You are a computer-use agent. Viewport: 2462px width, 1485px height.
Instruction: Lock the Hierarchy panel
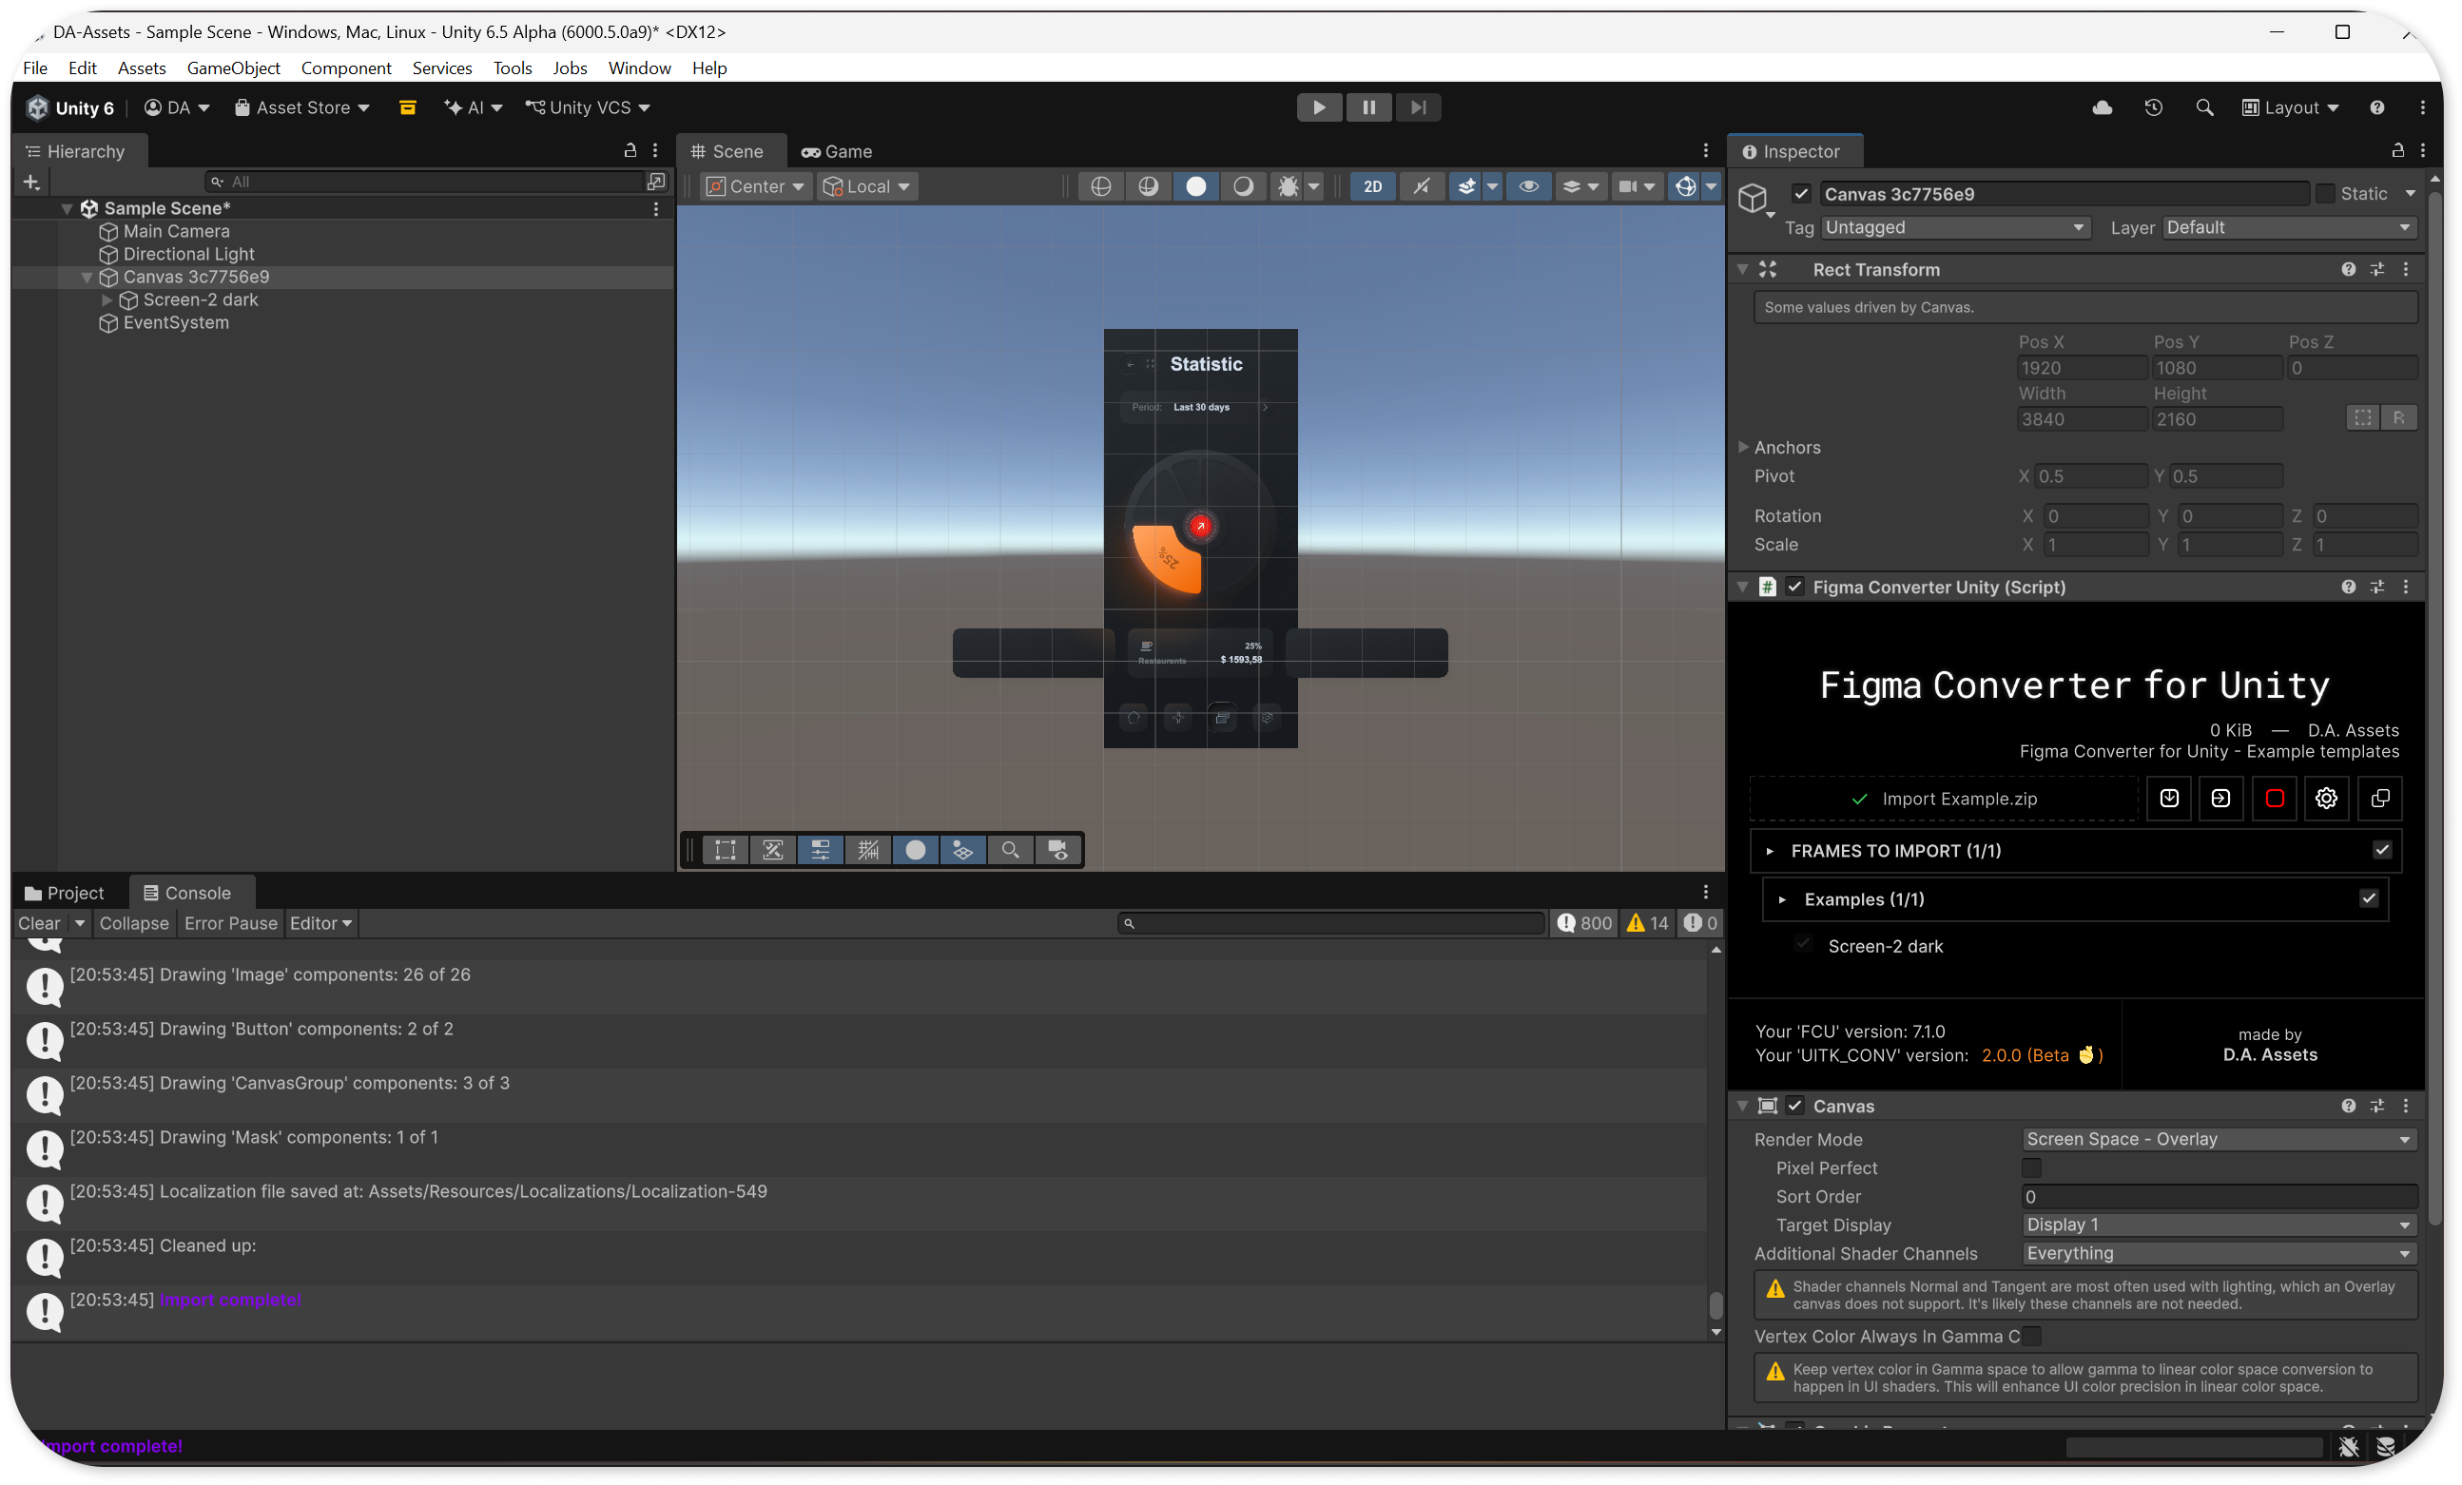pyautogui.click(x=630, y=151)
